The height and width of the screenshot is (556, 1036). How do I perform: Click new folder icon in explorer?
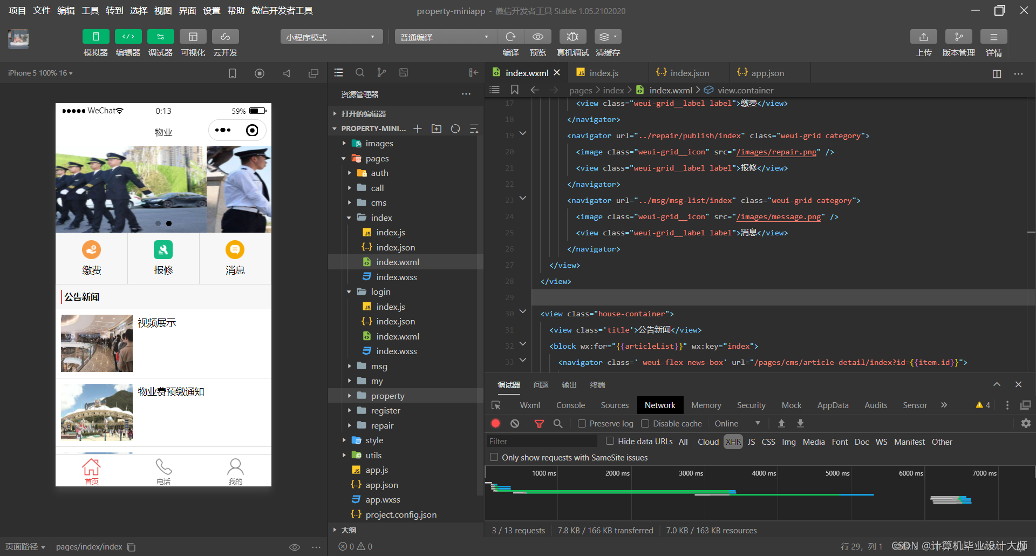437,128
